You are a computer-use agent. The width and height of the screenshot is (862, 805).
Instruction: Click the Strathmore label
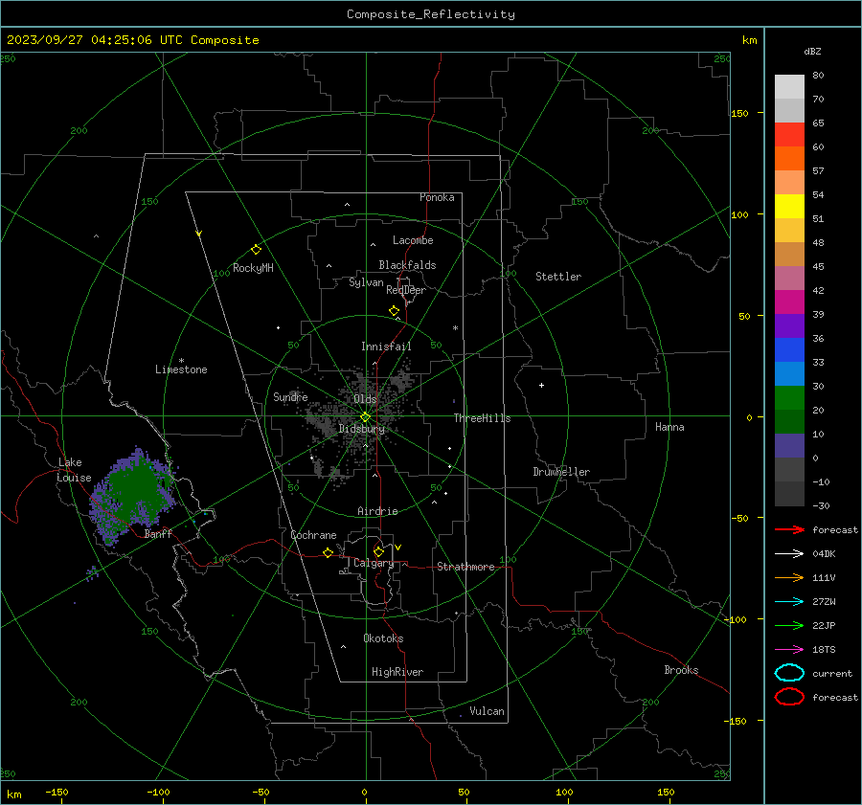coord(465,567)
